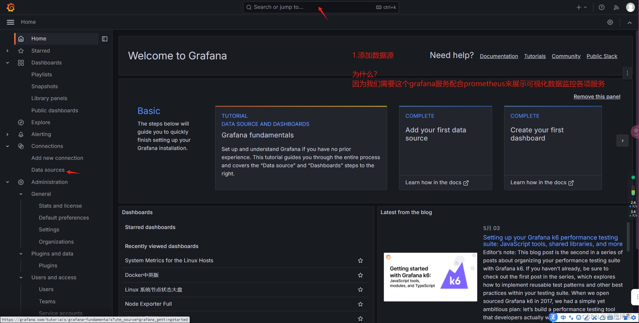This screenshot has height=323, width=639.
Task: Star the Node Exporter Full dashboard
Action: click(360, 304)
